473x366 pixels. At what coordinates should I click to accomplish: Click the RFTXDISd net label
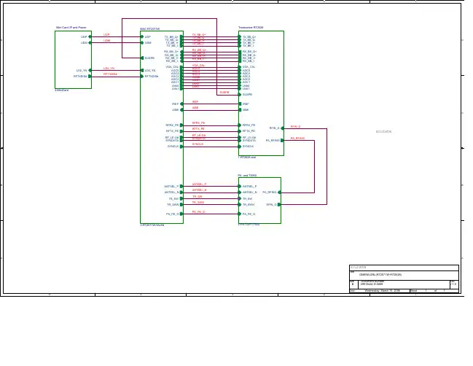coord(110,74)
